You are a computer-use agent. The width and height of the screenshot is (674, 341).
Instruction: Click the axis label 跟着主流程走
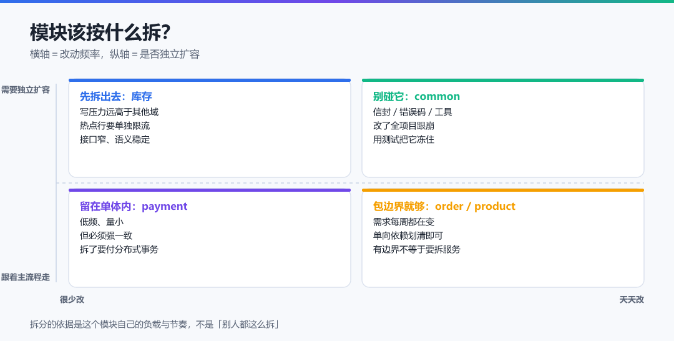coord(26,277)
